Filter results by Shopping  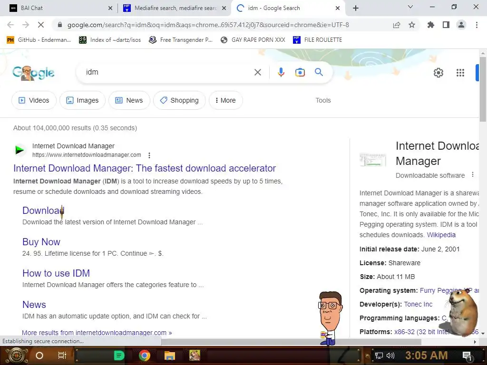[179, 100]
